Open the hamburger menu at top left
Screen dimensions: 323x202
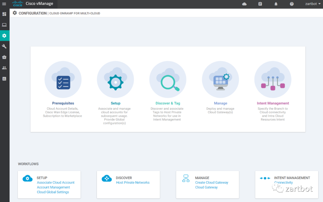coord(4,4)
